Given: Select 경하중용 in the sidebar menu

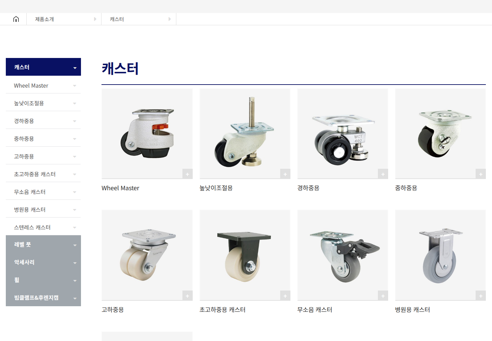Looking at the screenshot, I should [x=43, y=121].
